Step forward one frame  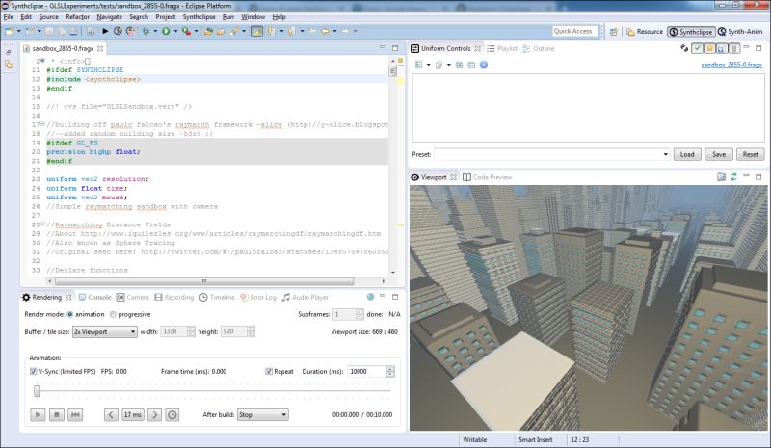click(154, 415)
